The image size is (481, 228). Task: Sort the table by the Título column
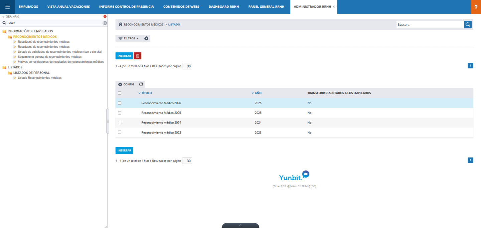[x=146, y=93]
